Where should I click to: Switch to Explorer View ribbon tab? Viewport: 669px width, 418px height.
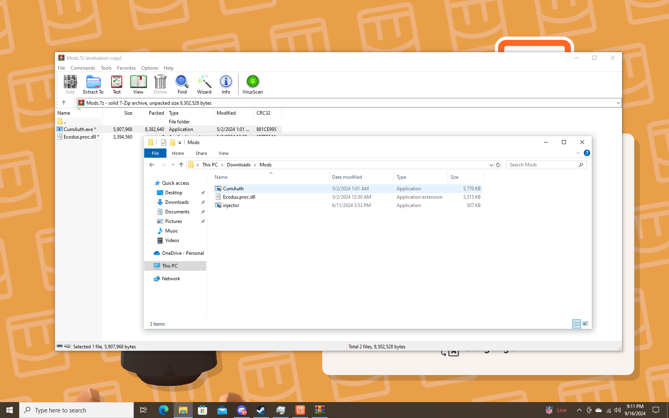tap(223, 153)
